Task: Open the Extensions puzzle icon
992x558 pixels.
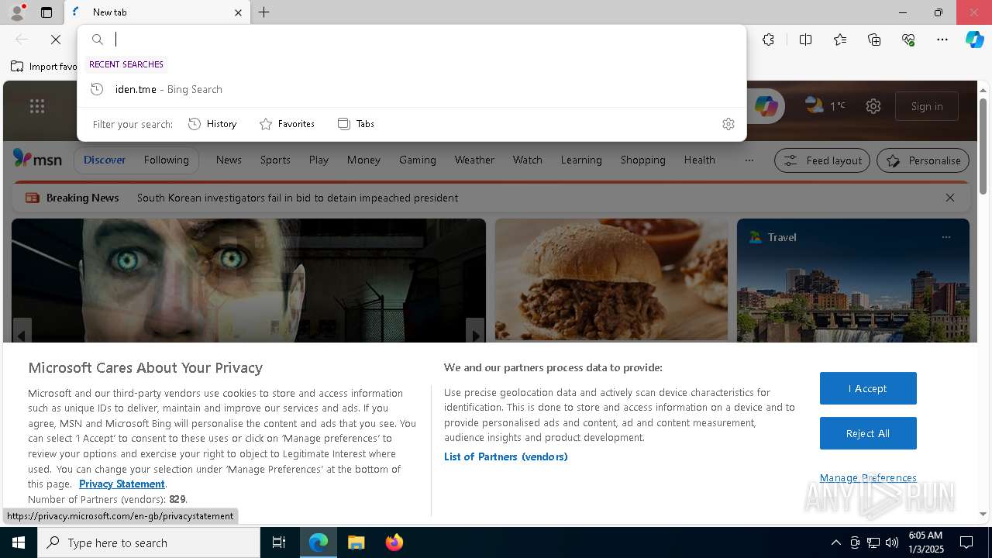Action: click(x=768, y=40)
